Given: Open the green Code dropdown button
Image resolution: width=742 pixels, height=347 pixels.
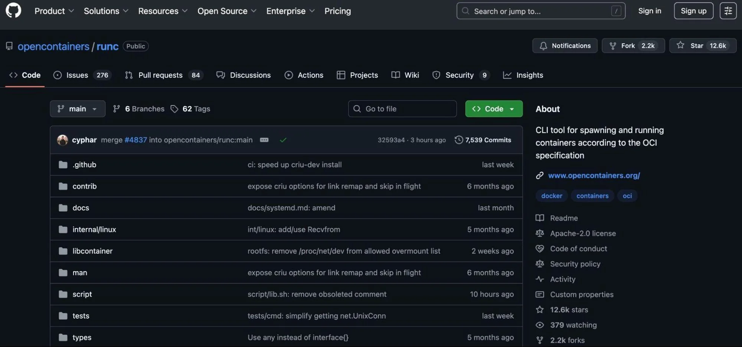Looking at the screenshot, I should point(494,109).
